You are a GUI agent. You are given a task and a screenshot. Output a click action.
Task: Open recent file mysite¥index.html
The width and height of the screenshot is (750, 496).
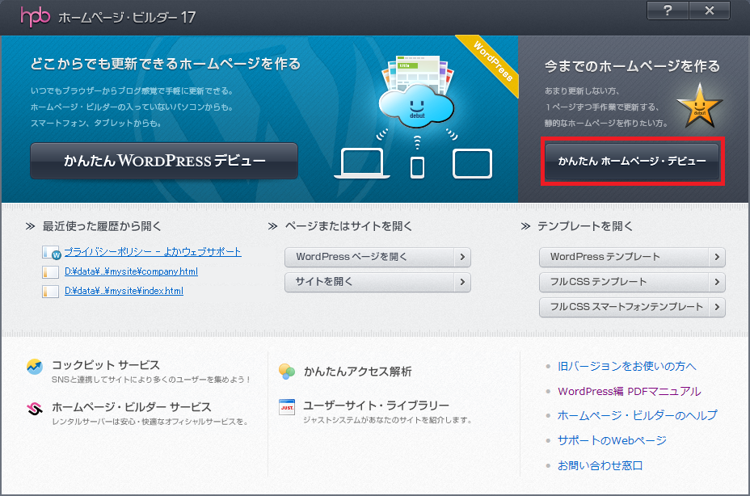click(x=124, y=291)
